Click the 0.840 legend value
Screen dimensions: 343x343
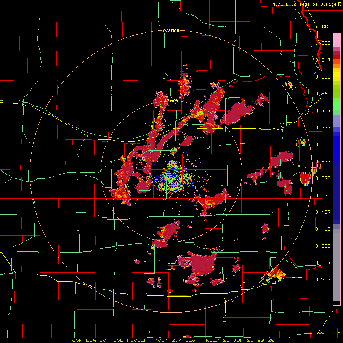click(323, 94)
